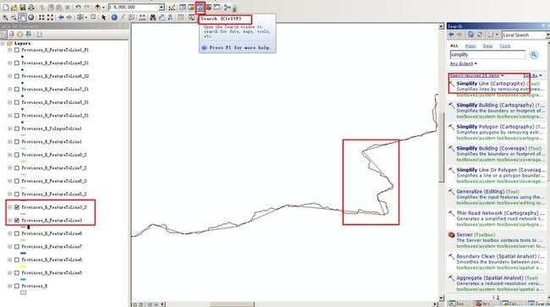550x307 pixels.
Task: Click the Provinces_R polygon fill symbol
Action: (23, 293)
